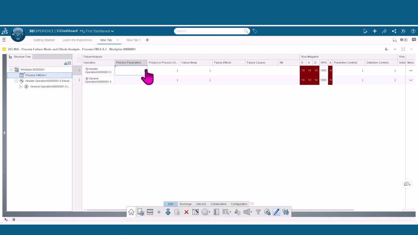The width and height of the screenshot is (418, 235).
Task: Select the funnel filter icon
Action: pos(258,212)
